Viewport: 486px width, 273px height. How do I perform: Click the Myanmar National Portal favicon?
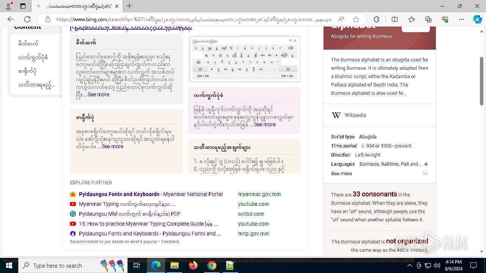click(73, 194)
